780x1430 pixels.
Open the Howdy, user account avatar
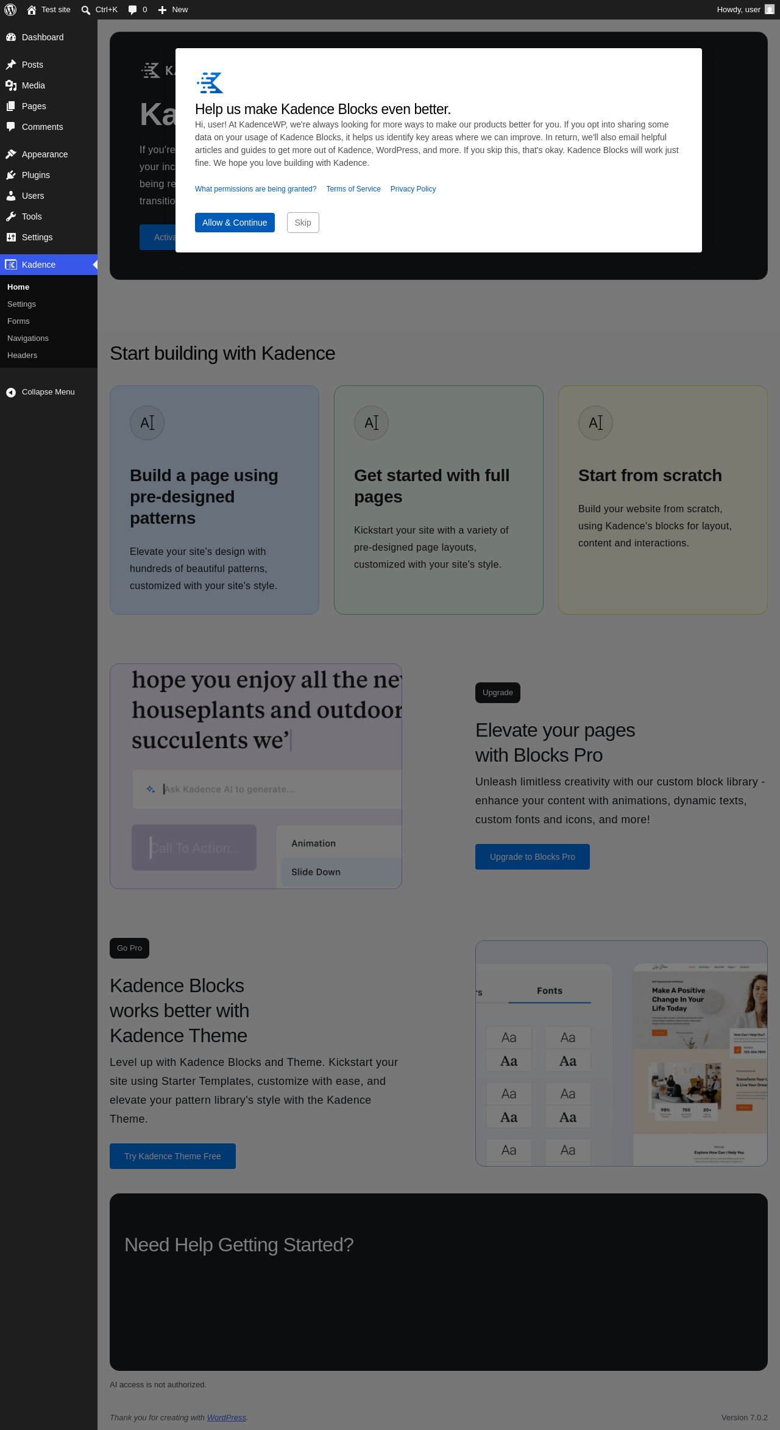coord(770,10)
